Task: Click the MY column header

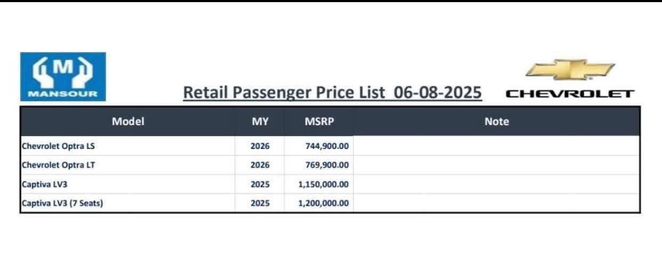Action: [260, 121]
